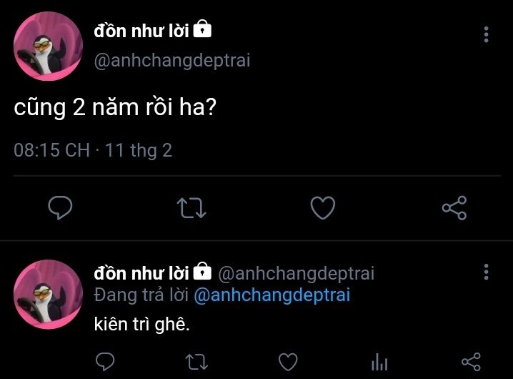
Task: View analytics of "kiên trì ghê." reply
Action: click(x=379, y=362)
